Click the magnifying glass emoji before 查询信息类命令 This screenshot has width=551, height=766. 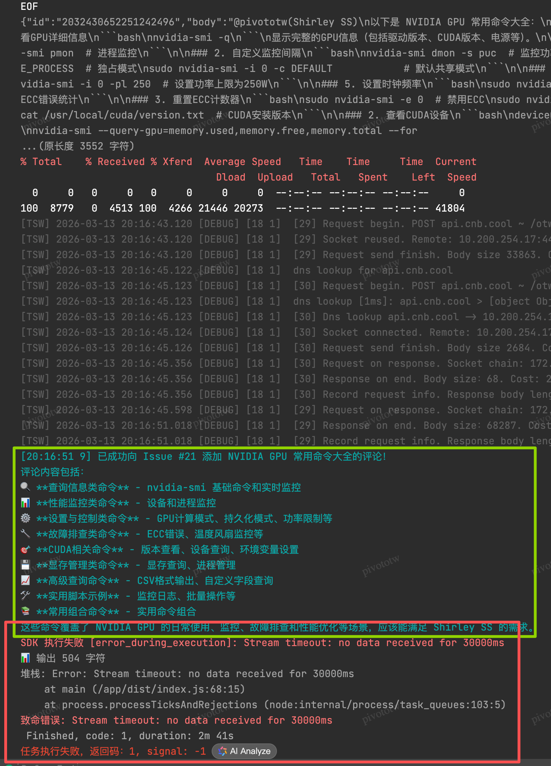tap(25, 487)
